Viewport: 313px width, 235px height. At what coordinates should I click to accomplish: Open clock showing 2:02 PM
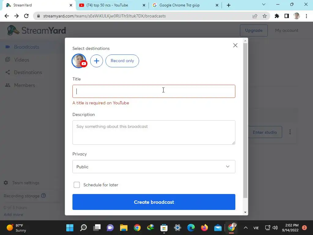290,228
